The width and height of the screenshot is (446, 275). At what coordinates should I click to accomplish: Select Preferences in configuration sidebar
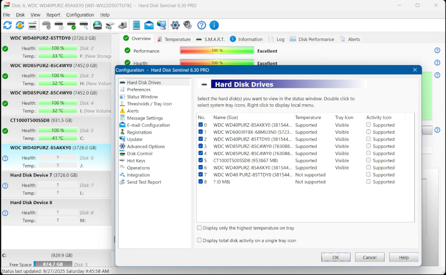[x=139, y=90]
